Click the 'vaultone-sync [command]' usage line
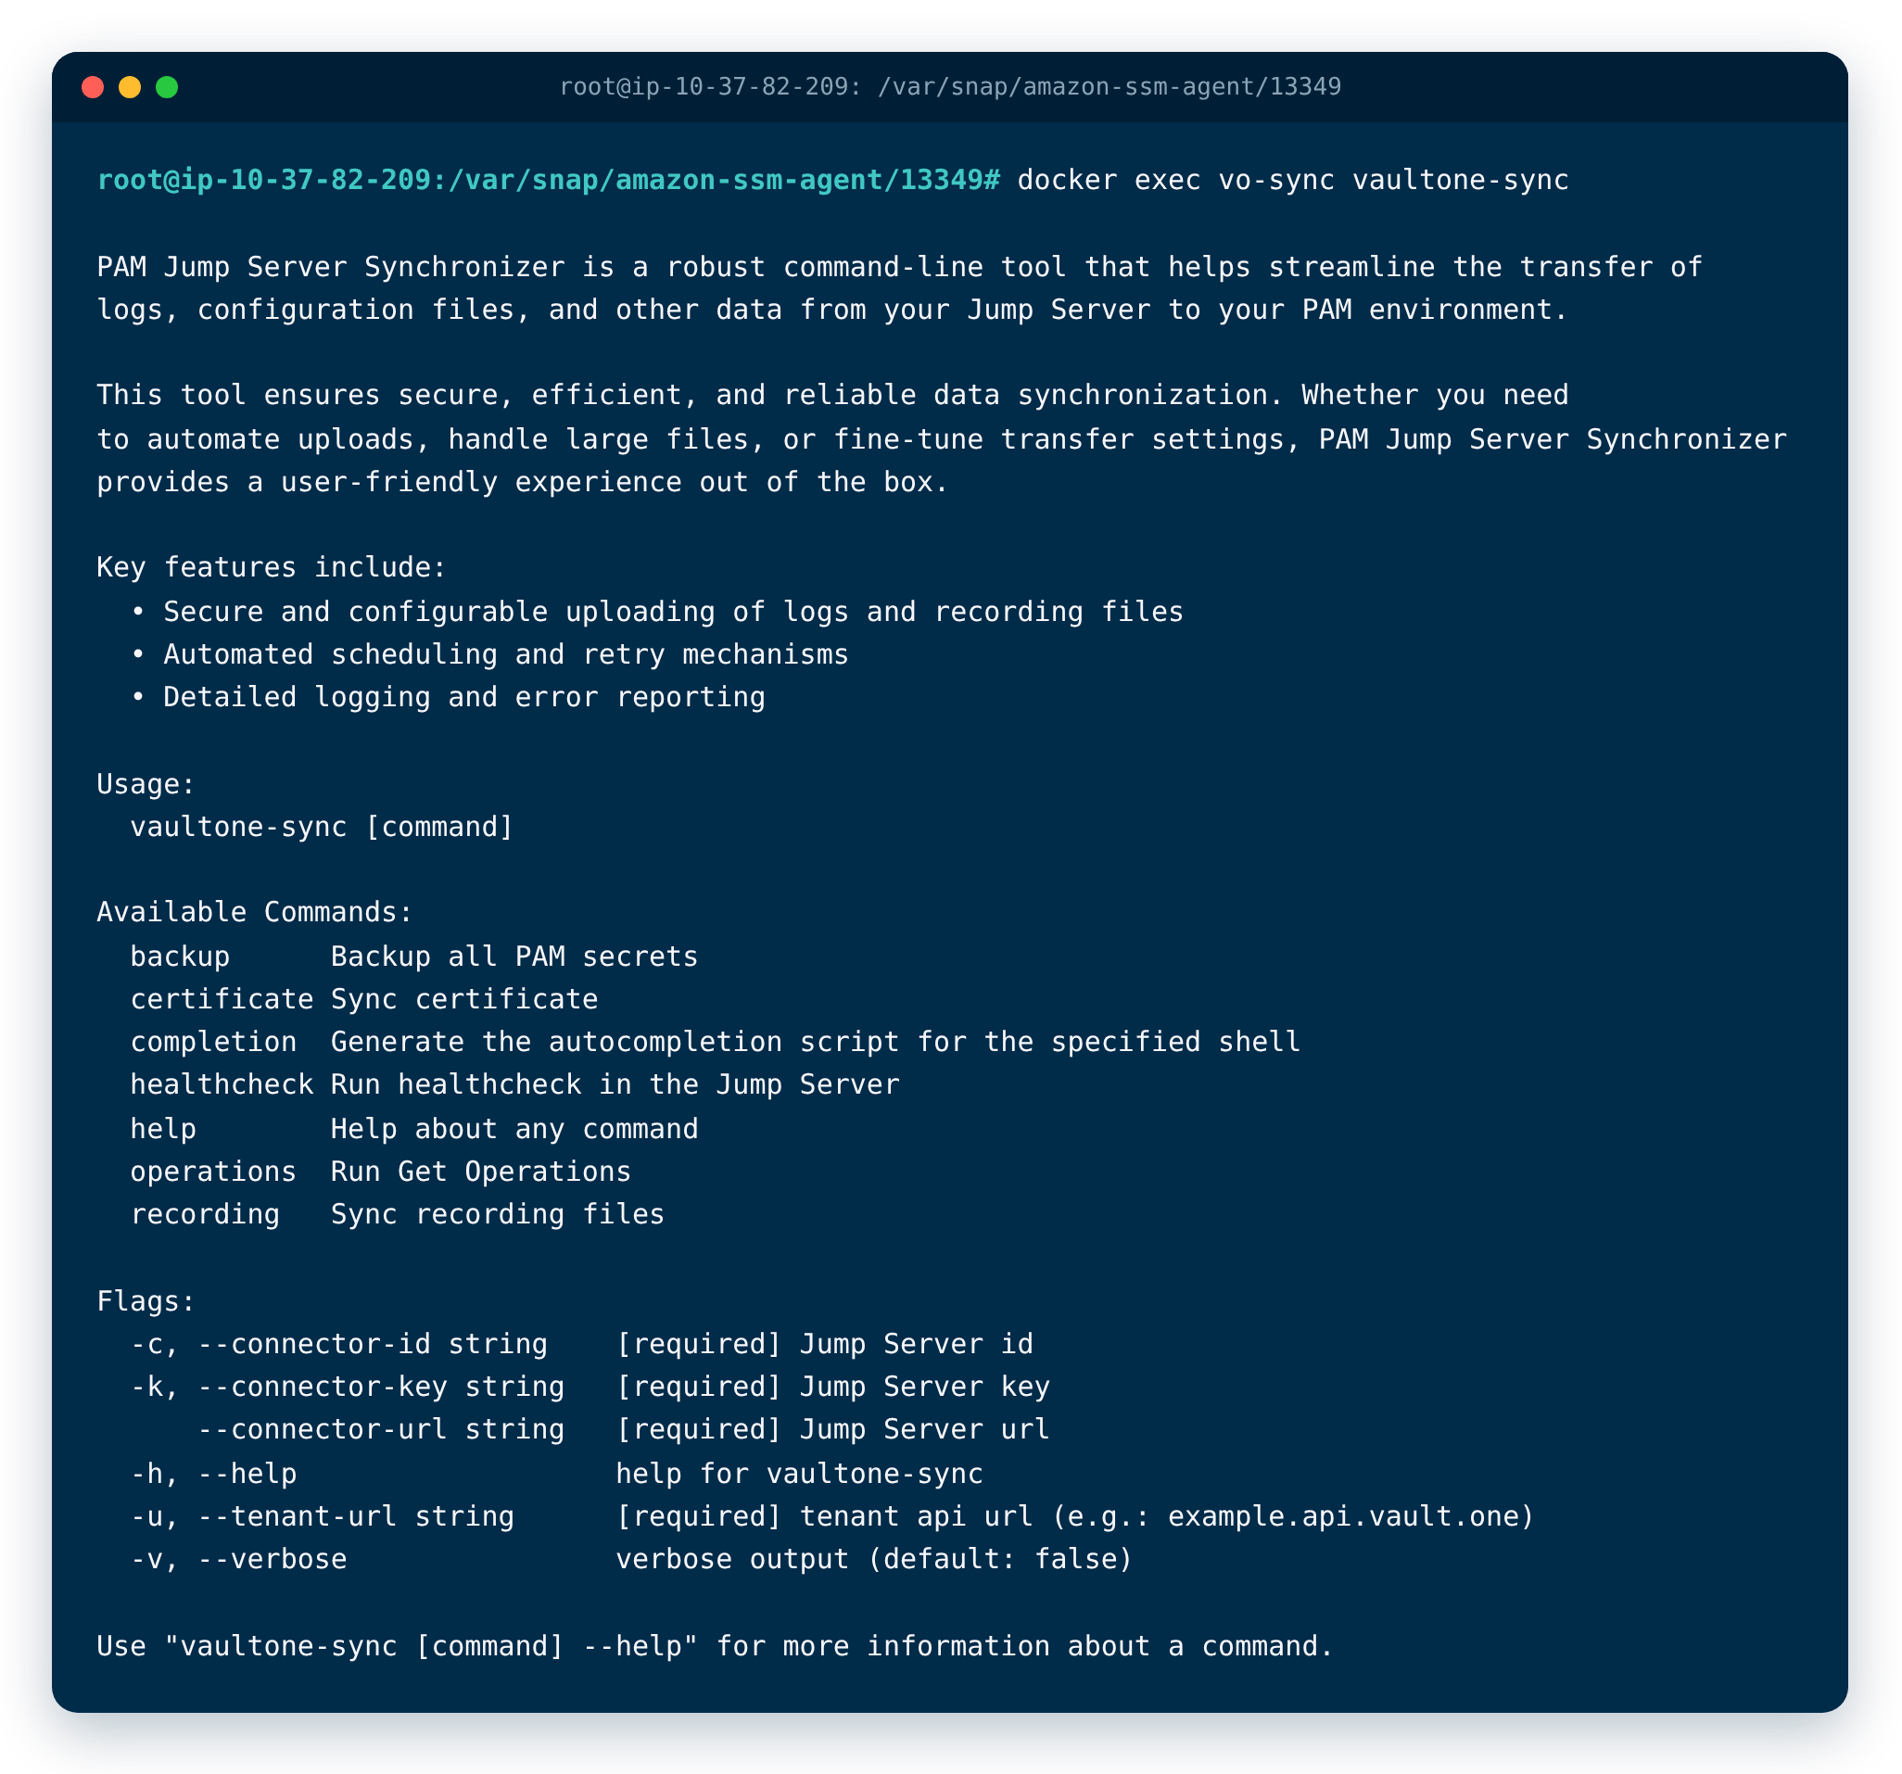 click(x=323, y=827)
